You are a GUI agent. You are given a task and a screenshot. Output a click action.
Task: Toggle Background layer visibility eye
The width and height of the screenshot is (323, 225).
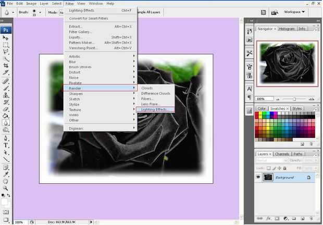coord(258,177)
